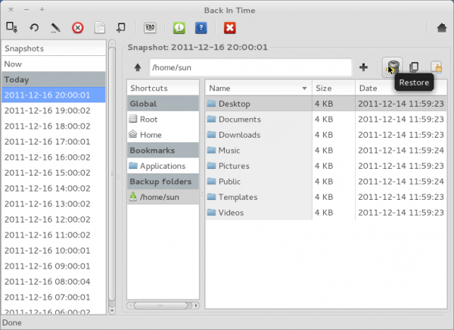Sort files by the Size column header
Image resolution: width=454 pixels, height=330 pixels.
click(x=334, y=88)
